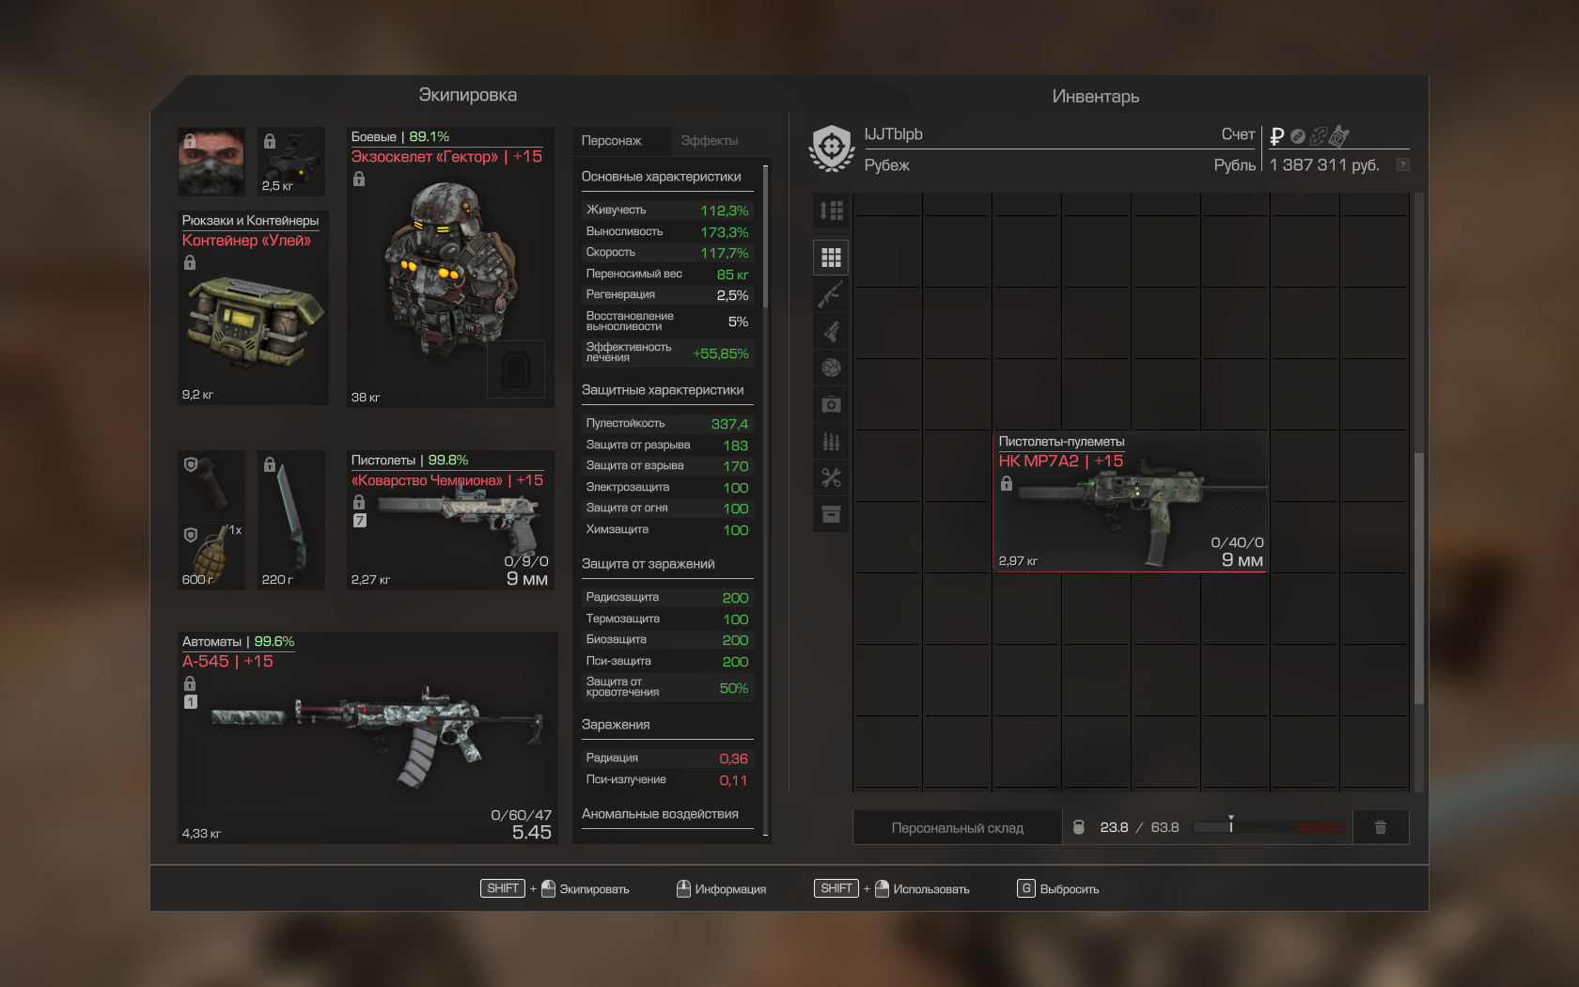This screenshot has height=987, width=1579.
Task: Filter inventory by medkit icon
Action: pyautogui.click(x=831, y=404)
